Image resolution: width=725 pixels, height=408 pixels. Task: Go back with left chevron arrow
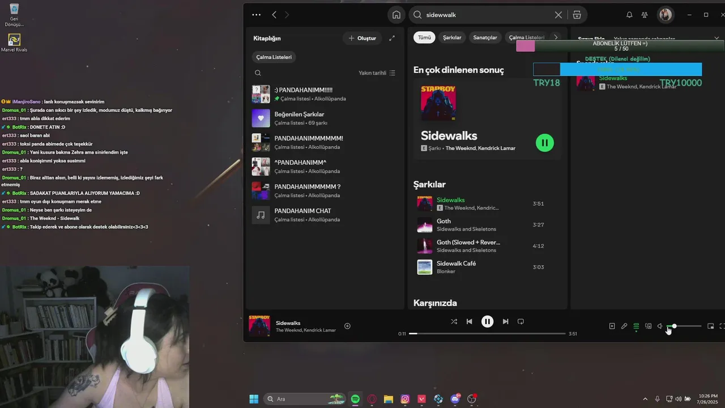click(274, 15)
